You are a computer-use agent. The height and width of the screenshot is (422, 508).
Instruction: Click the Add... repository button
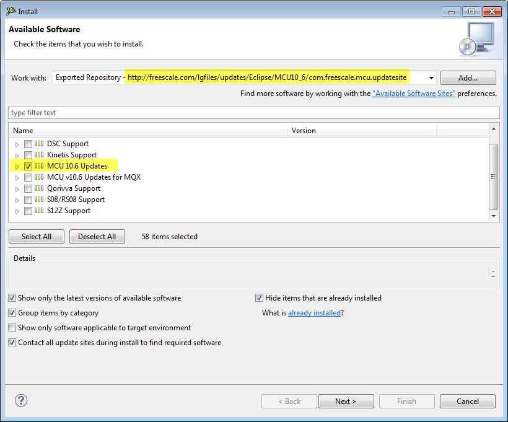click(x=468, y=78)
